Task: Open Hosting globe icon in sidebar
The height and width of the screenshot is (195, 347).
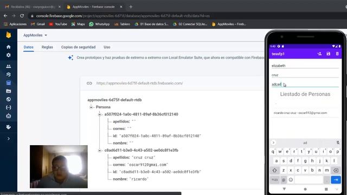Action: [x=9, y=99]
